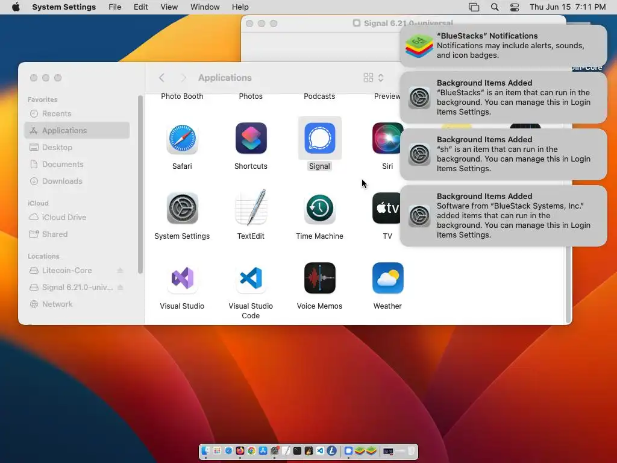This screenshot has height=463, width=617.
Task: Open Stage Manager menu bar icon
Action: coord(474,7)
